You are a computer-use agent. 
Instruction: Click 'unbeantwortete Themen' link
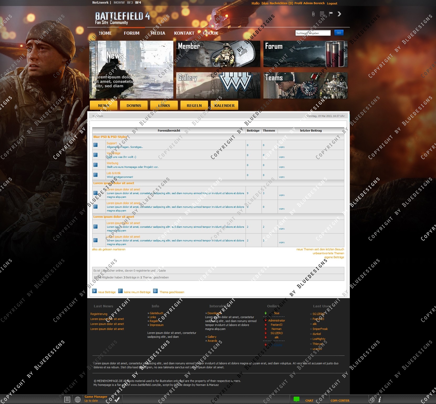click(x=328, y=253)
